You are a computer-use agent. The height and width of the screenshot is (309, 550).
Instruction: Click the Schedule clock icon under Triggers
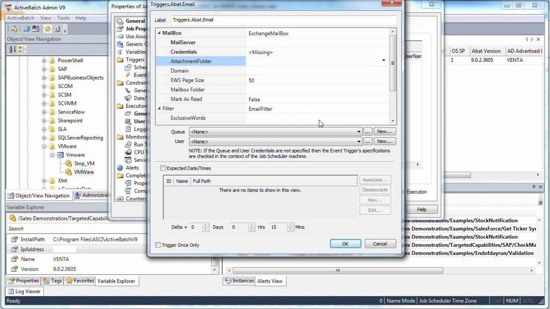(128, 67)
